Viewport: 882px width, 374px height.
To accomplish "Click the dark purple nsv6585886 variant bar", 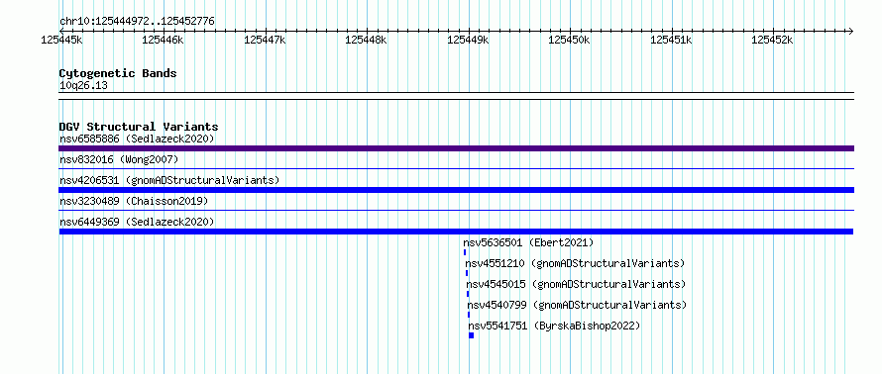I will point(456,148).
